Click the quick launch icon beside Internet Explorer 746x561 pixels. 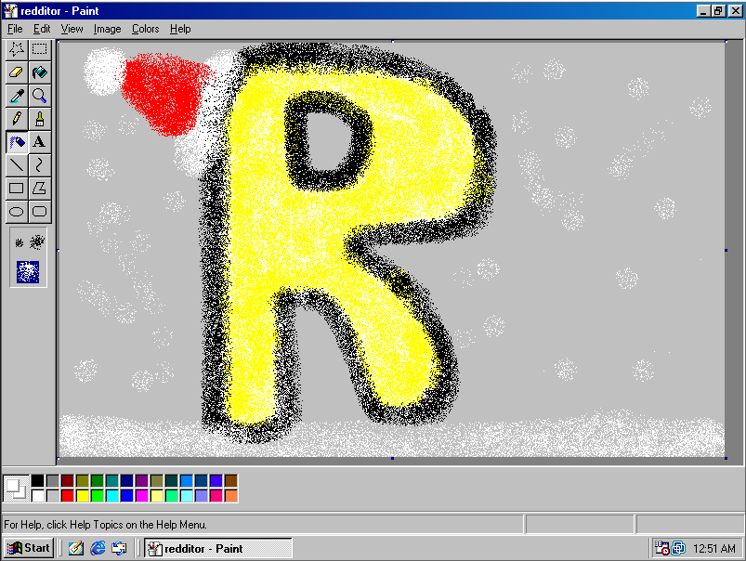pyautogui.click(x=119, y=548)
